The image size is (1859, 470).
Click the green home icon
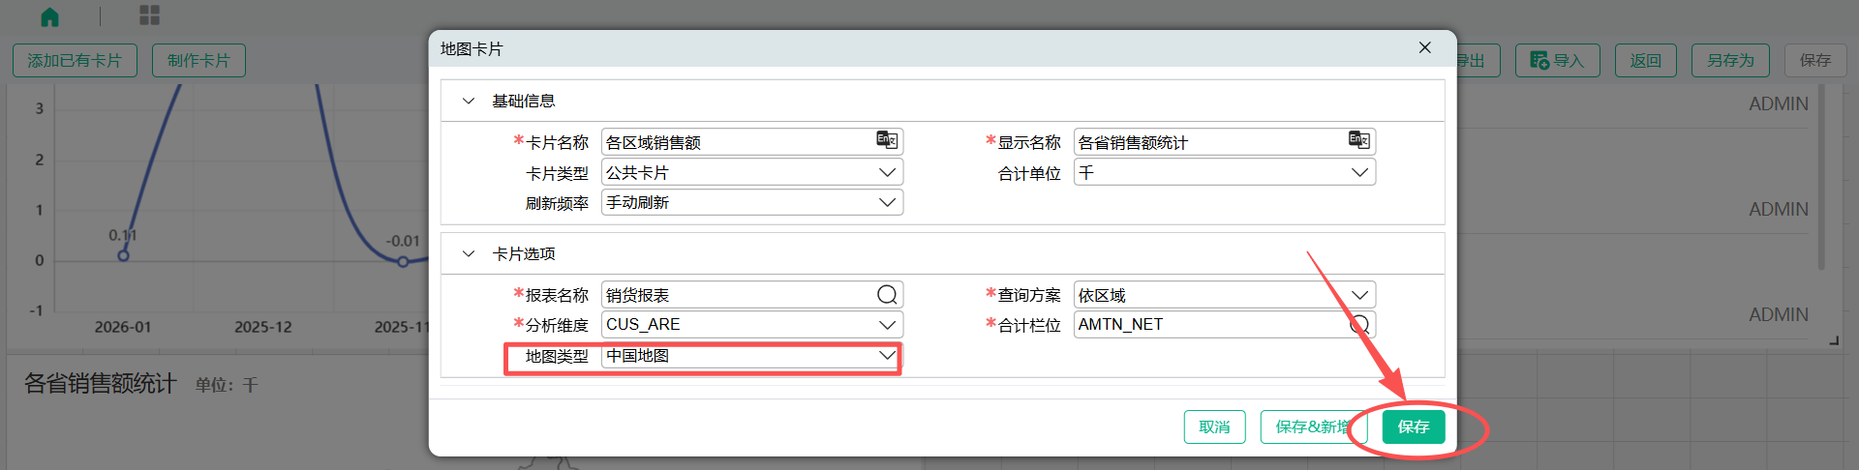(50, 16)
